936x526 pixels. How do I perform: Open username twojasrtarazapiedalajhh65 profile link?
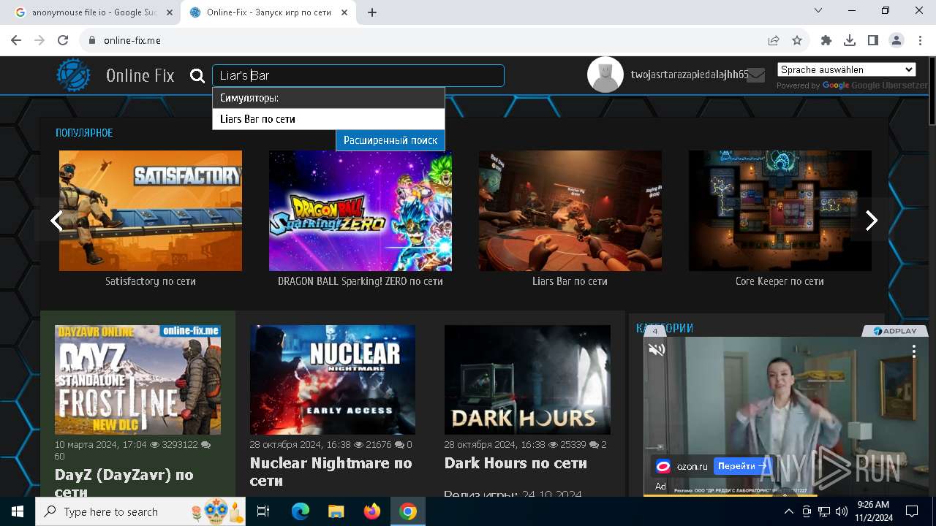coord(690,75)
